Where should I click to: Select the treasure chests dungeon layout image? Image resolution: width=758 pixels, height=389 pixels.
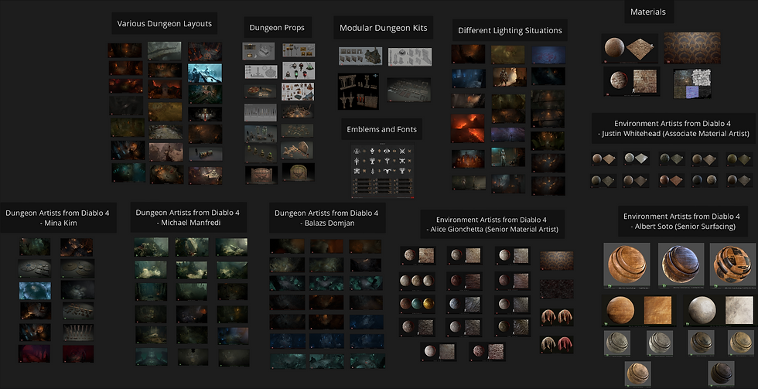(206, 154)
